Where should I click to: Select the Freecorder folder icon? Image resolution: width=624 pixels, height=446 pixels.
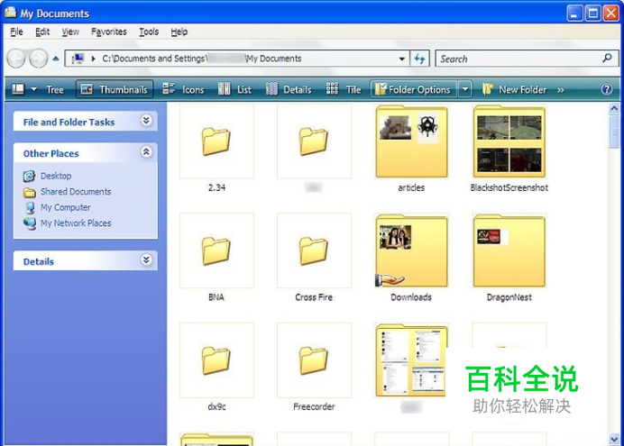coord(314,360)
